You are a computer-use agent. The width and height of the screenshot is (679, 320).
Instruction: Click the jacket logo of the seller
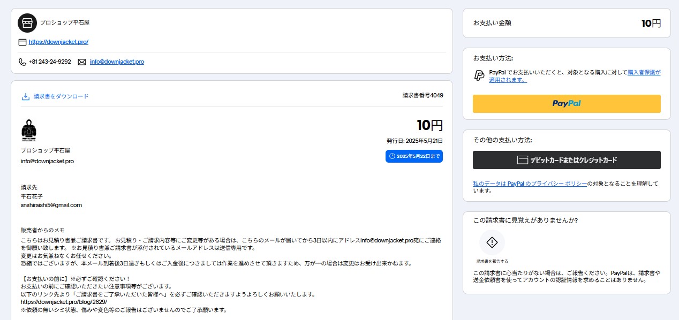(28, 131)
